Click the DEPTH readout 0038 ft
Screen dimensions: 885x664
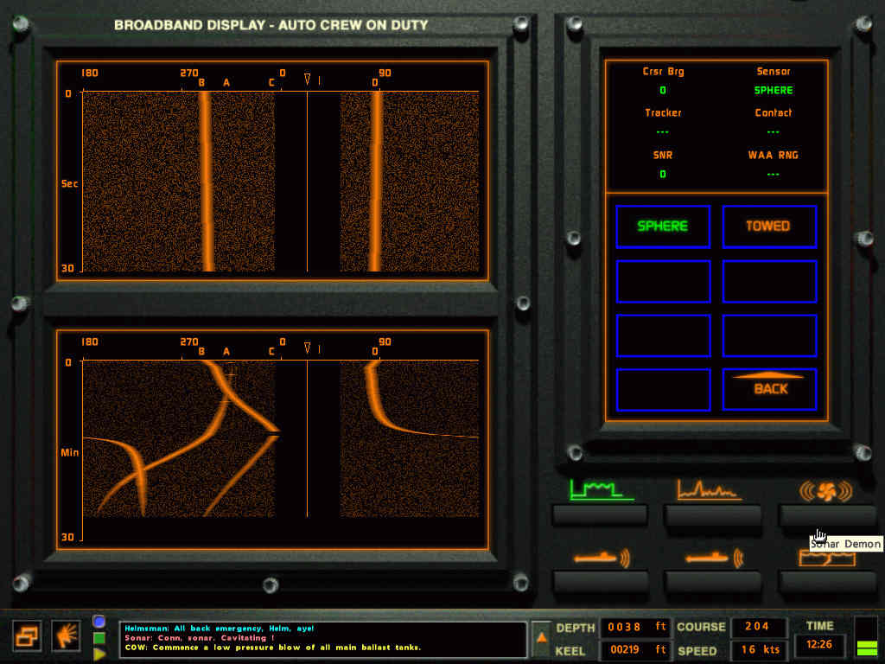(637, 627)
